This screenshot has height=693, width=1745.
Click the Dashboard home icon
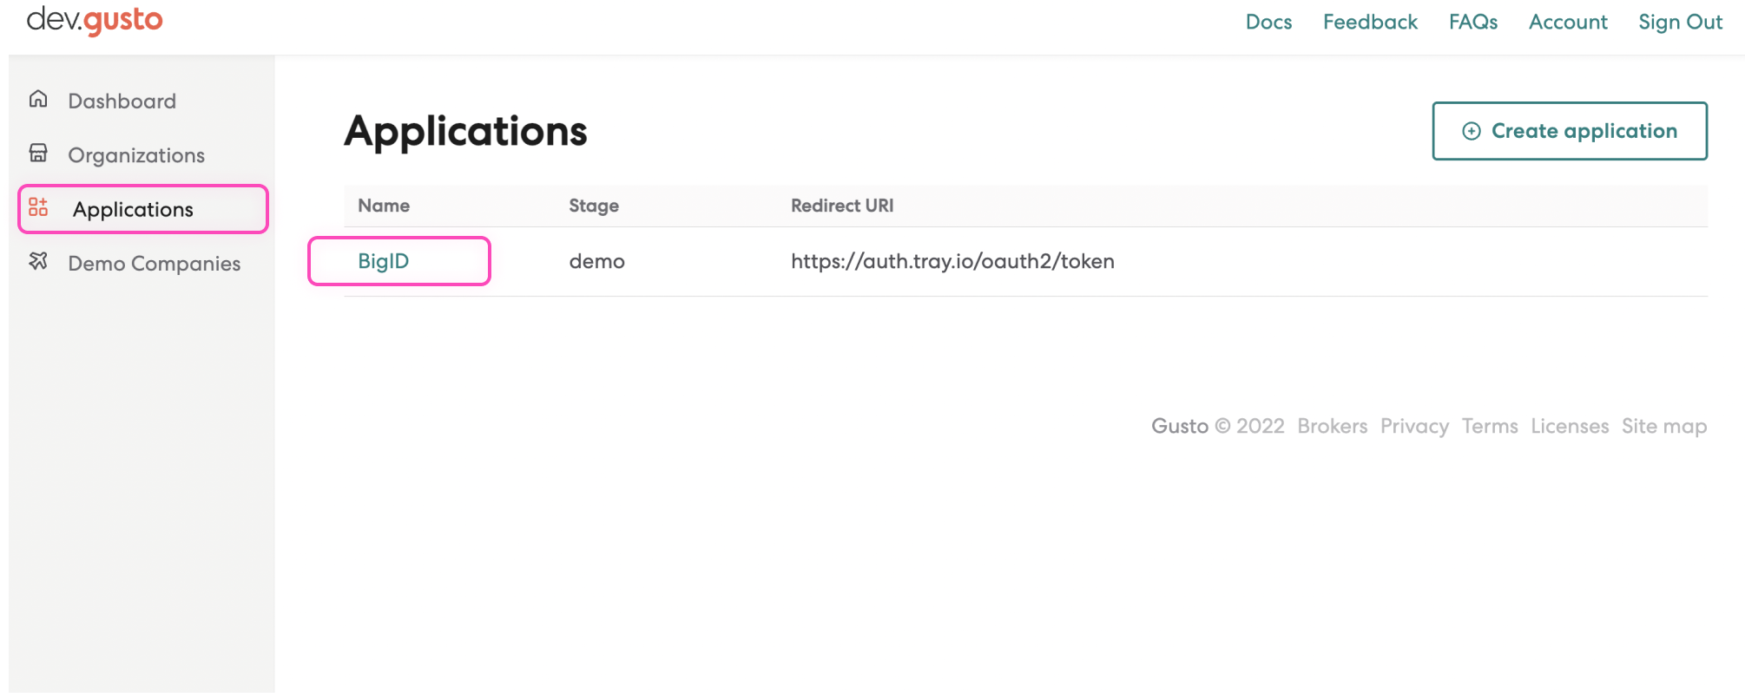pos(38,100)
